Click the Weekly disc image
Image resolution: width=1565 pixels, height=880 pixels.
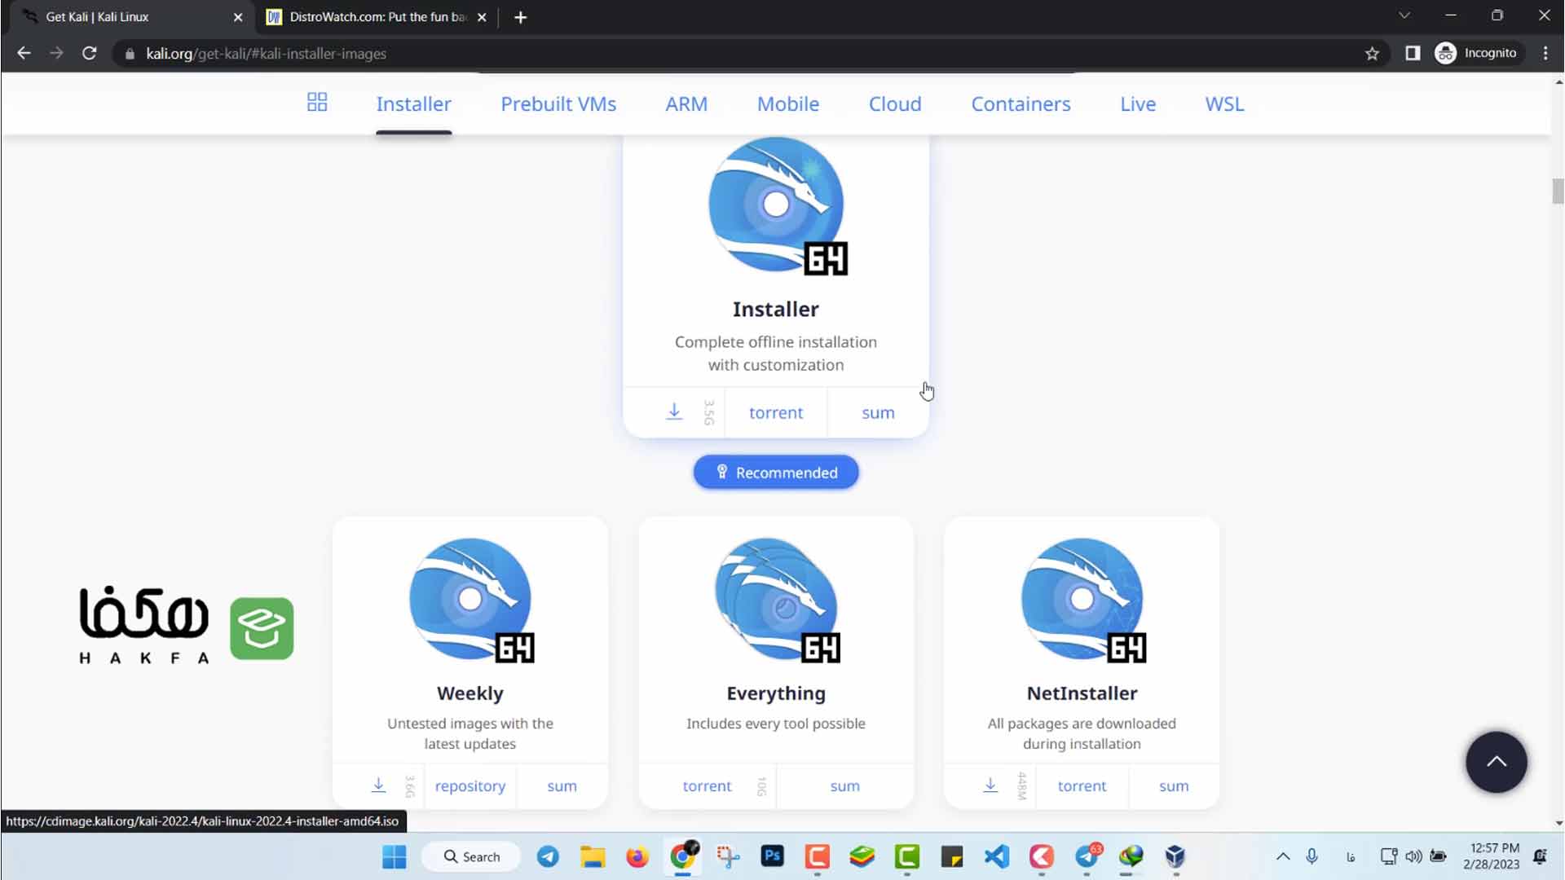pos(471,600)
